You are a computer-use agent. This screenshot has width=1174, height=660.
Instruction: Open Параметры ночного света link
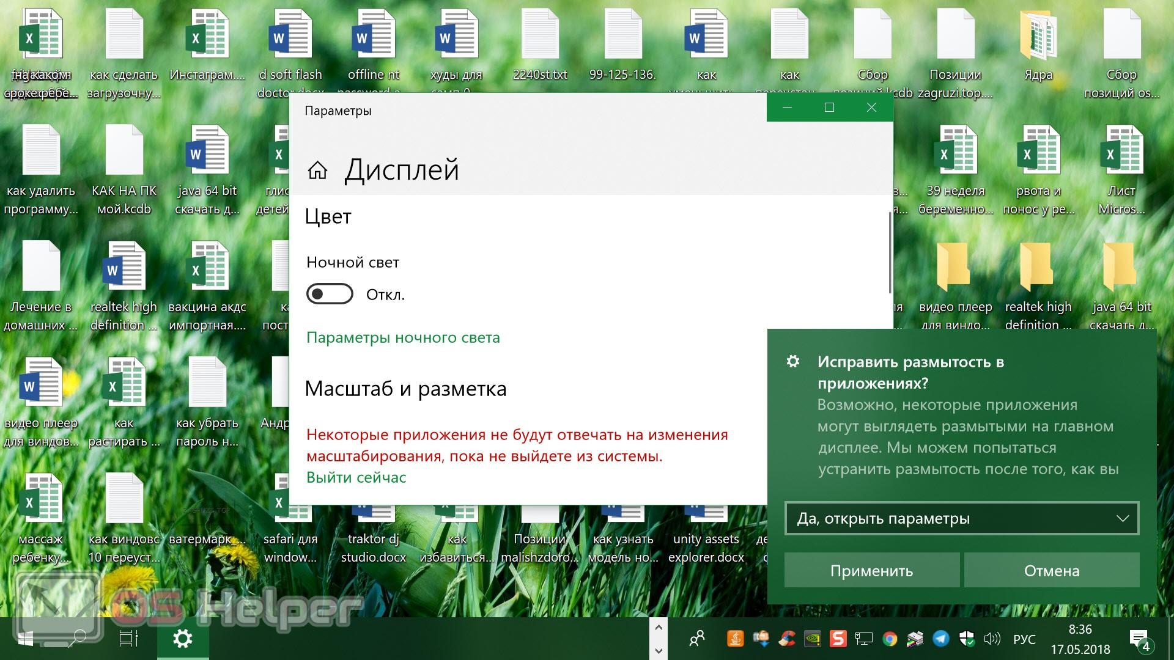pyautogui.click(x=403, y=337)
